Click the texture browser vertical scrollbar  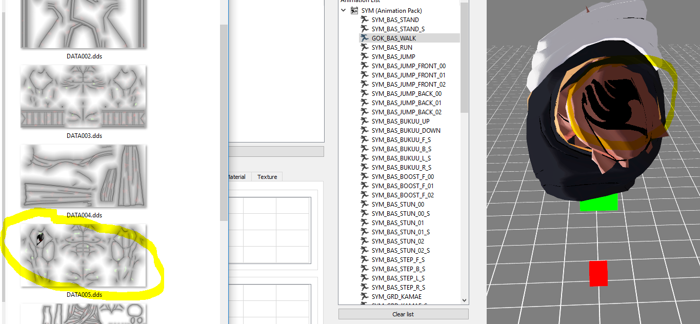224,123
